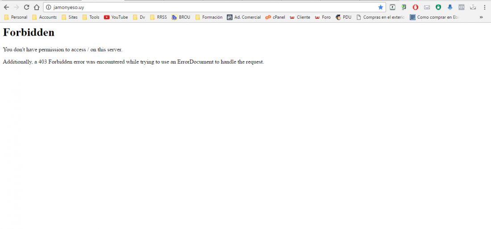Click the red Opera extension icon

[x=415, y=7]
